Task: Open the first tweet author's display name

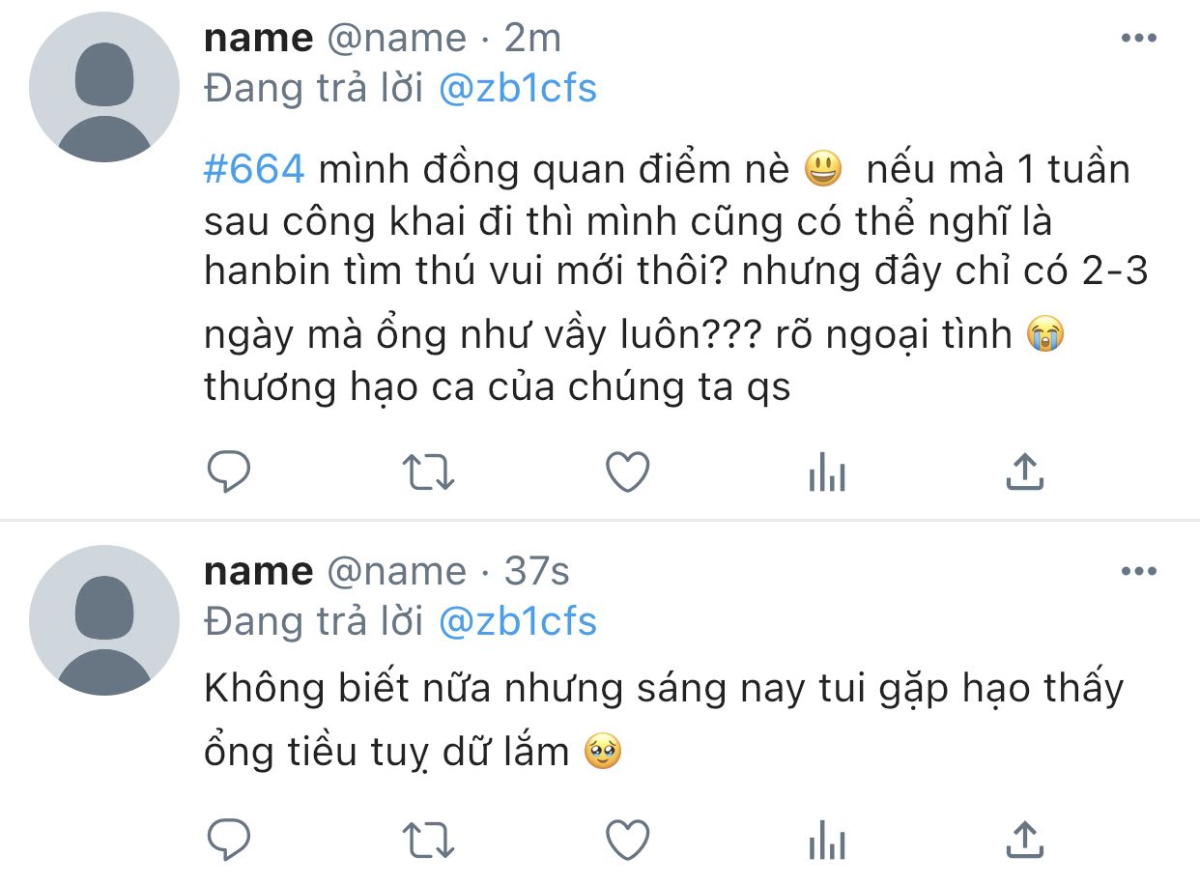Action: pos(259,39)
